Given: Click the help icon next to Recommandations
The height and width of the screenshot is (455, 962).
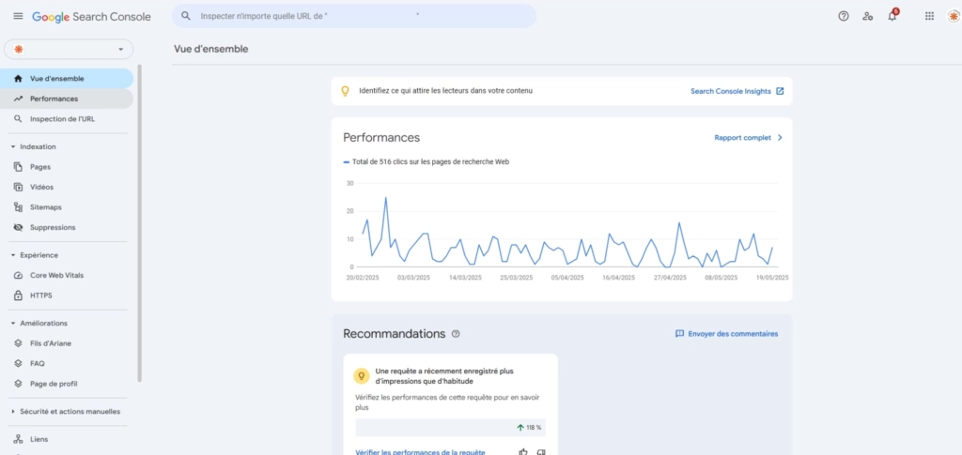Looking at the screenshot, I should coord(456,334).
